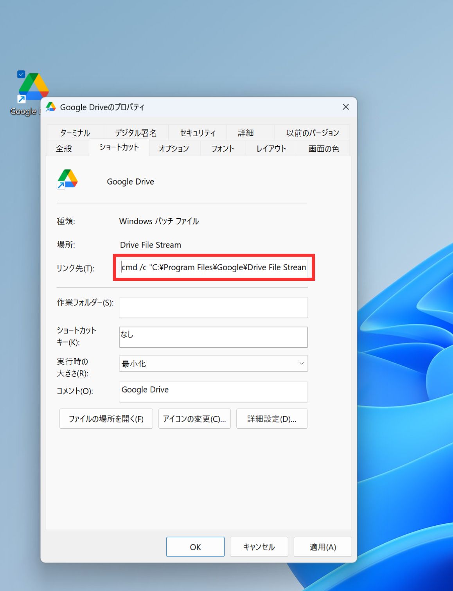The image size is (453, 591).
Task: Open アイコンの変更 to change the shortcut icon
Action: [x=194, y=419]
